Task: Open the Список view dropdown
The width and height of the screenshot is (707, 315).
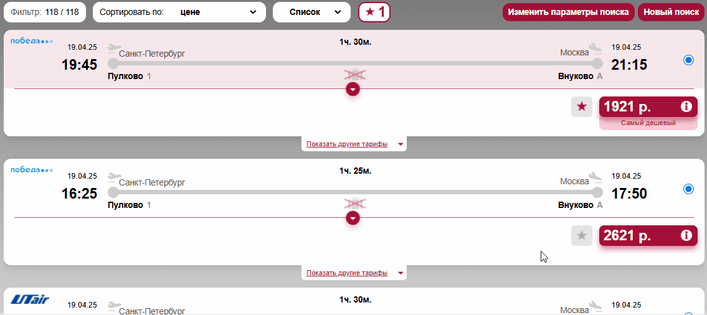Action: pyautogui.click(x=311, y=12)
